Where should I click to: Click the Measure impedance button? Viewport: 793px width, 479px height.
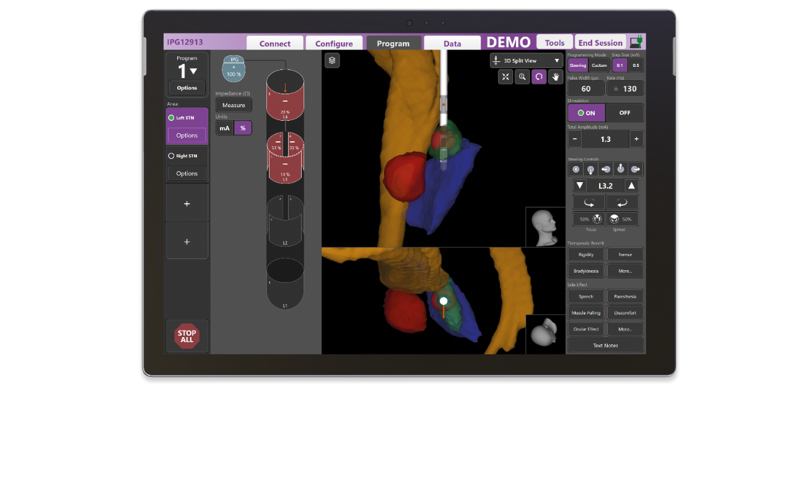(x=234, y=105)
